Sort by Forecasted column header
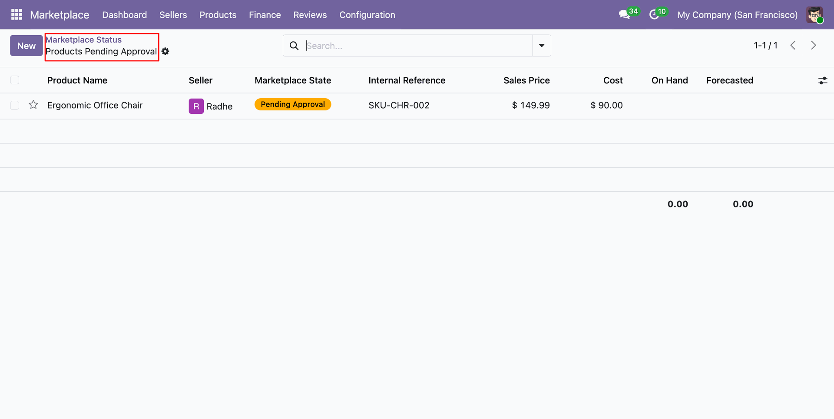 (730, 80)
